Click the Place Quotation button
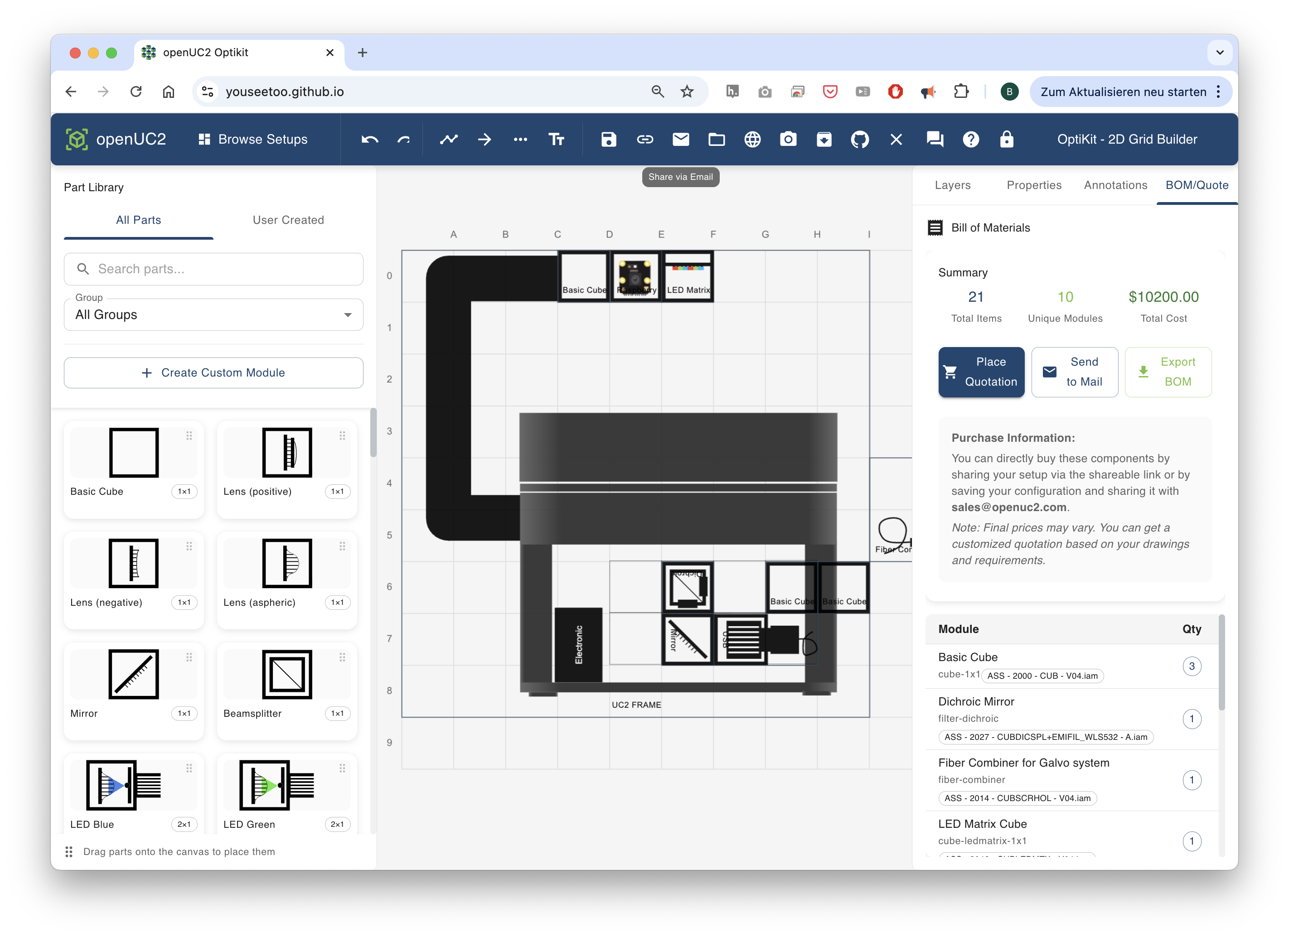 pos(981,372)
